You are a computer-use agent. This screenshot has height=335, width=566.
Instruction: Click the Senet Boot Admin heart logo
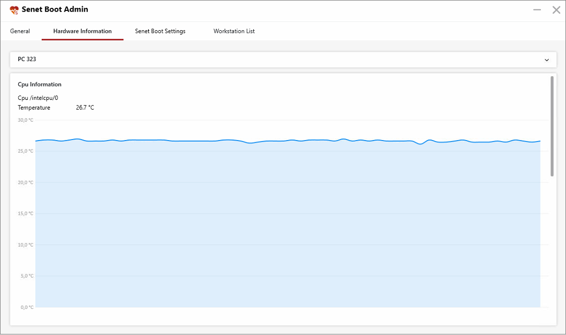pos(14,10)
